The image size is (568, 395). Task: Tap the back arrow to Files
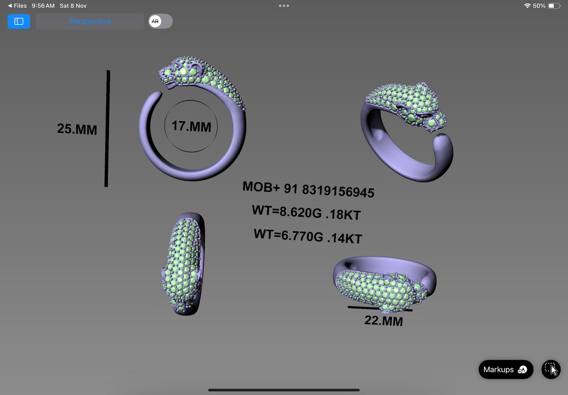(x=10, y=6)
